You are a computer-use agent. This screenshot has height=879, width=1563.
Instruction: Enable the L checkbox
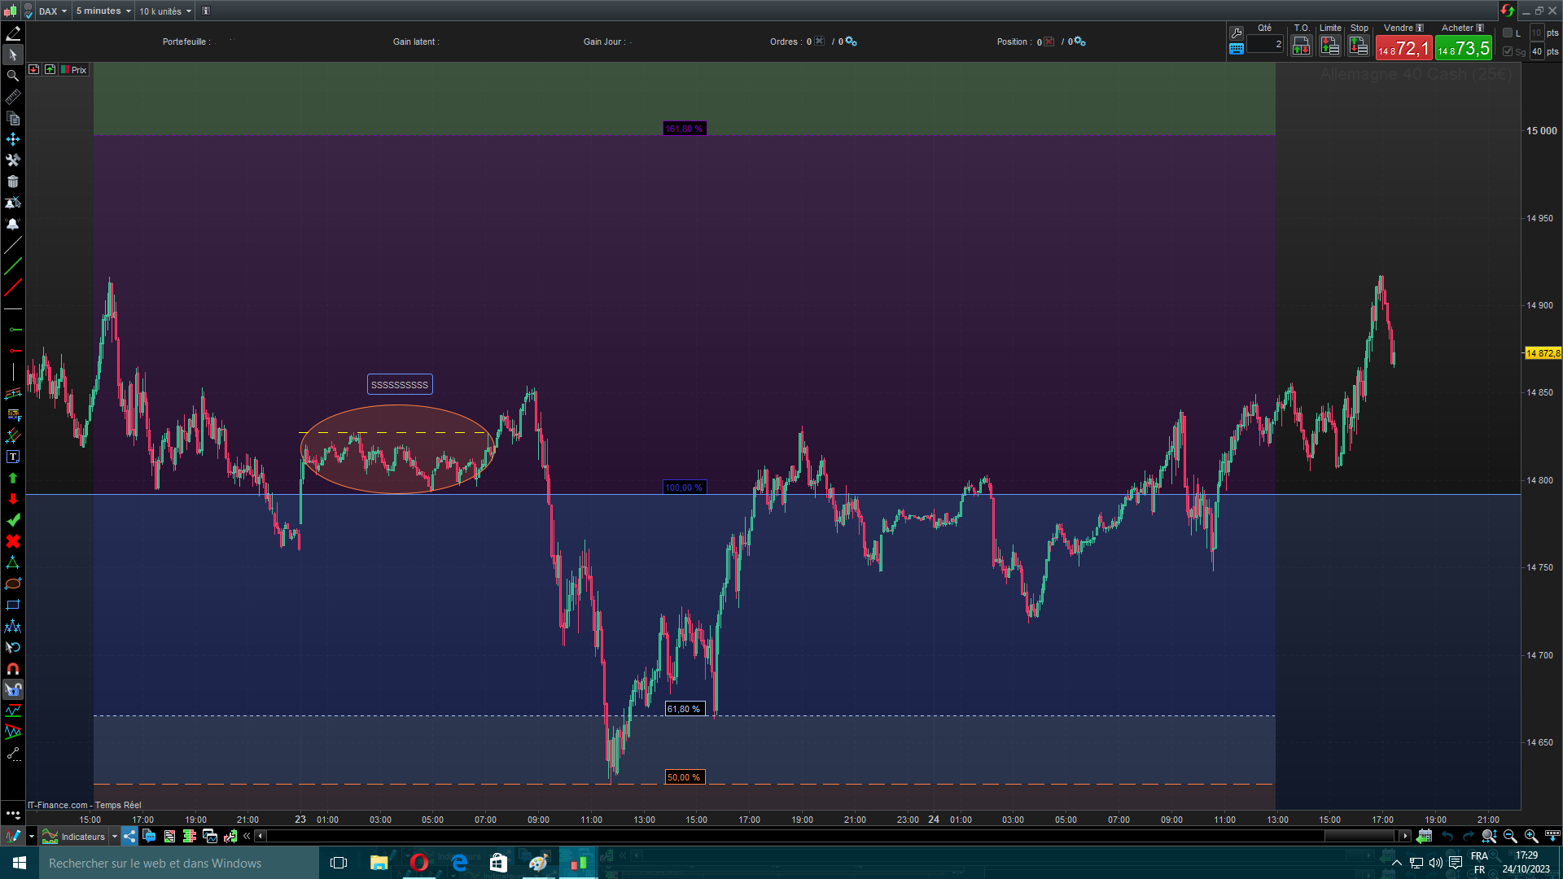coord(1508,33)
